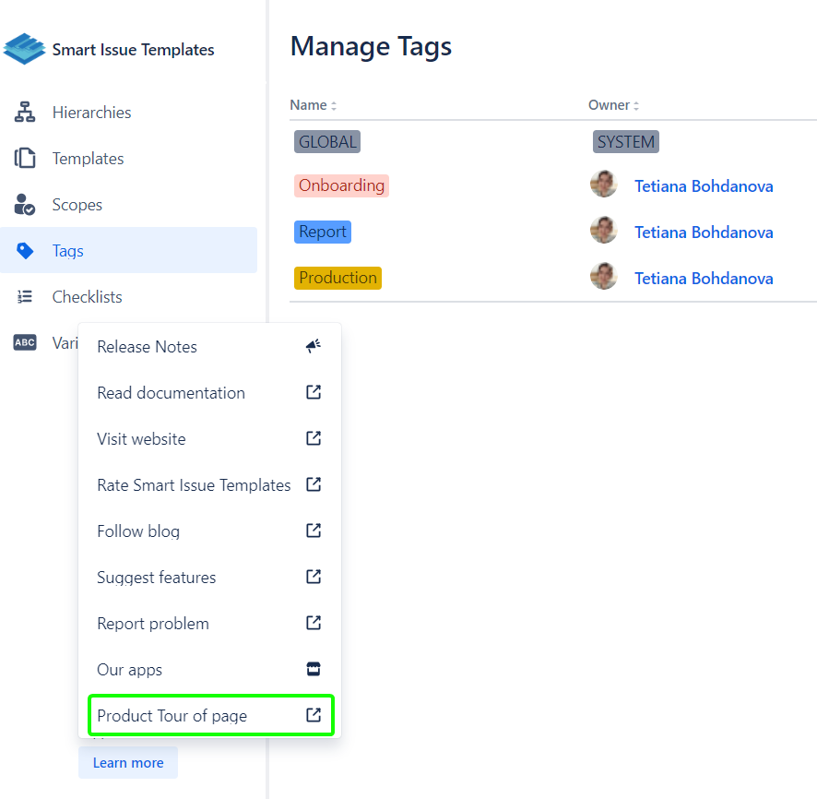Click the red Onboarding tag label
Viewport: 817px width, 799px height.
(341, 185)
